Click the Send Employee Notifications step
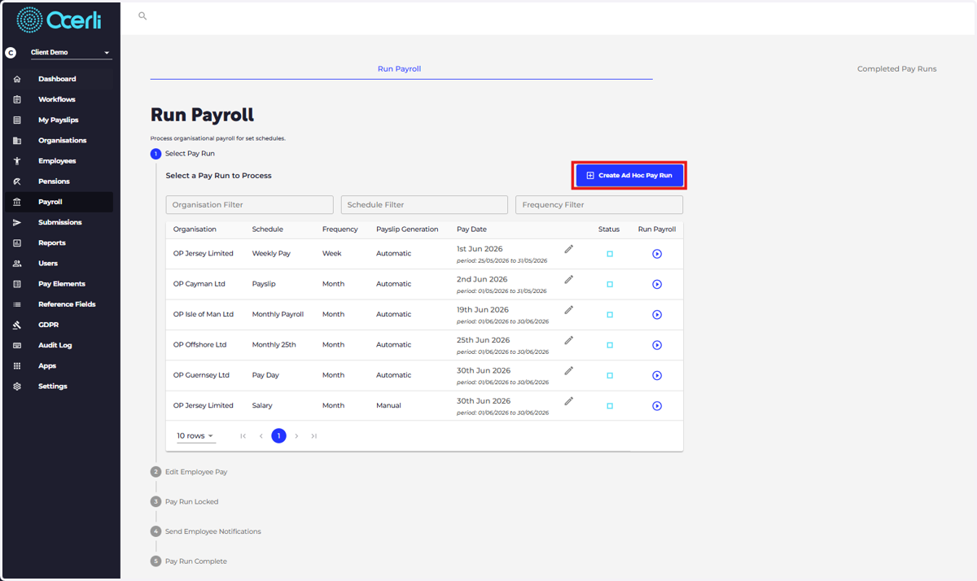This screenshot has height=581, width=977. pyautogui.click(x=206, y=531)
